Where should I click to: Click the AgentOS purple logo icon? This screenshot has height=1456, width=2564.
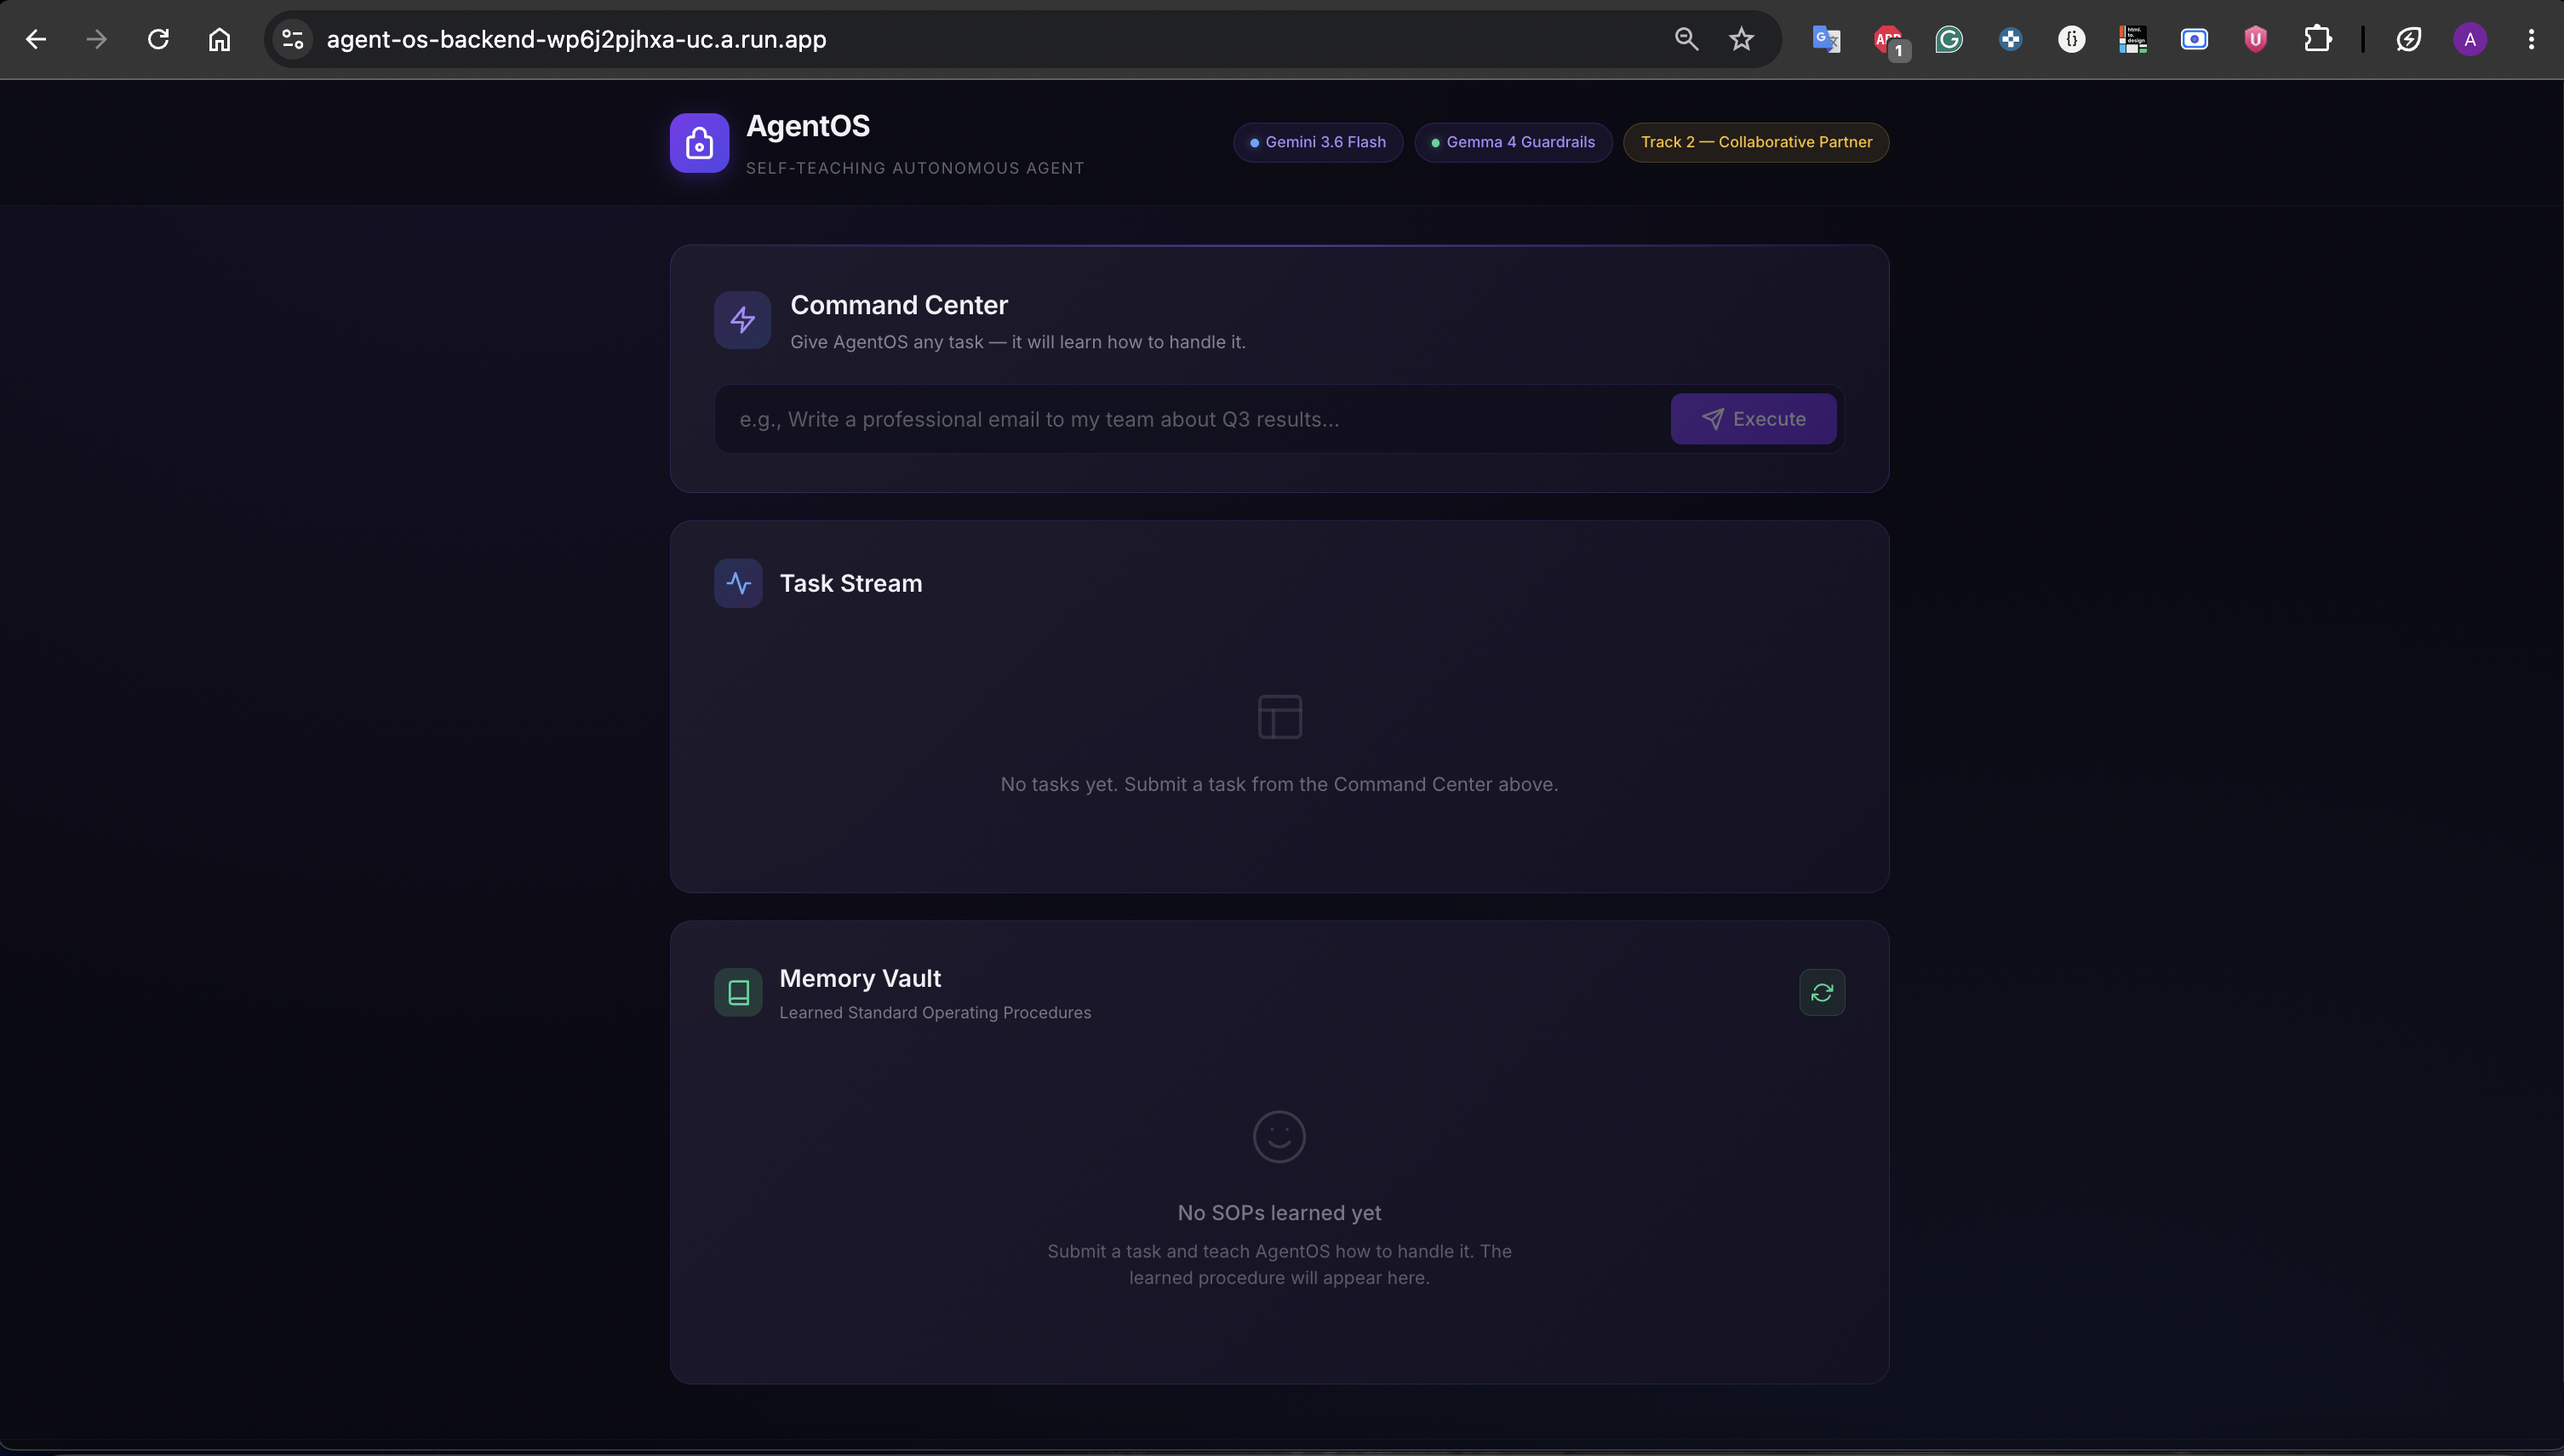[699, 143]
